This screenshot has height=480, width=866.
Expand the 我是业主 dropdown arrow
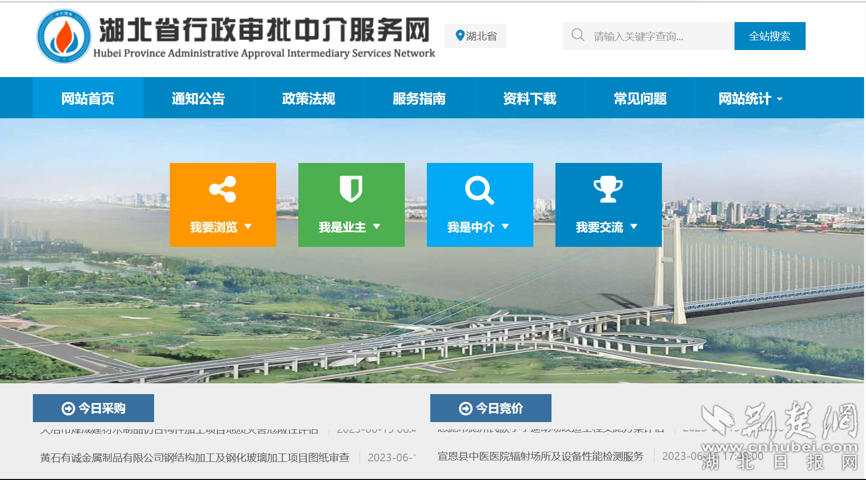point(377,227)
